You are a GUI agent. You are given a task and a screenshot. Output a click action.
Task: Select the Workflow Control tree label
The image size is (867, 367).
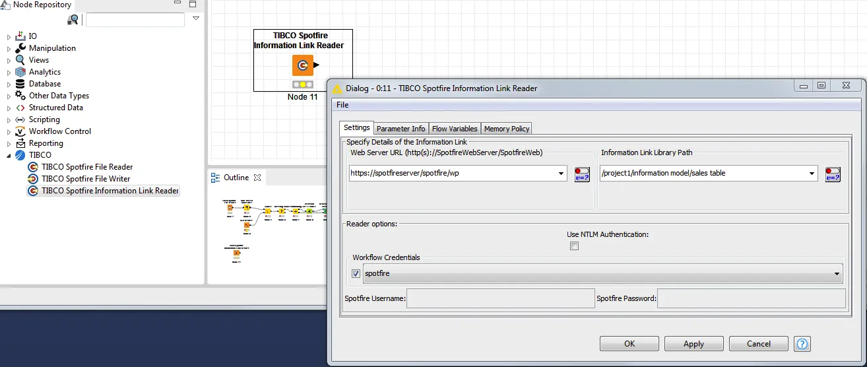pyautogui.click(x=60, y=131)
